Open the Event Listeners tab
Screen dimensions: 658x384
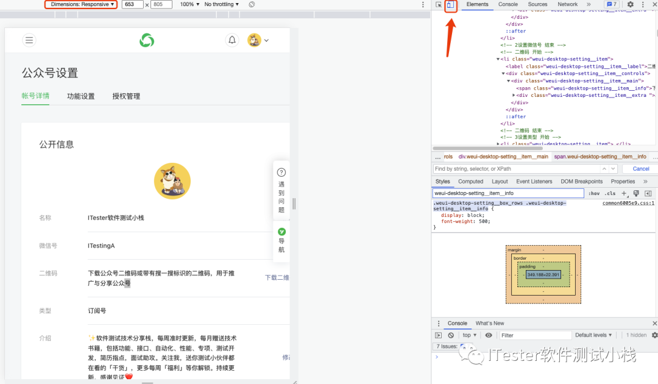tap(534, 182)
